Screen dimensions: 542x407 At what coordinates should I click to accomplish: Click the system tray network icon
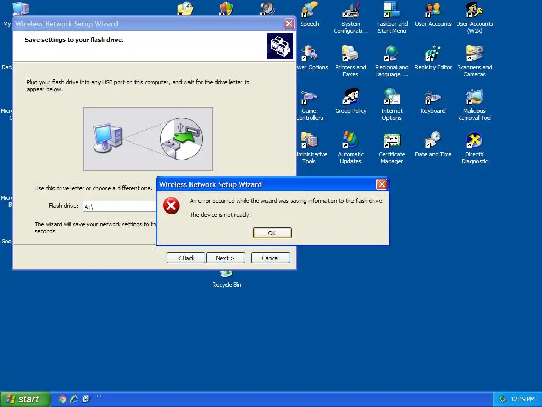pos(503,399)
